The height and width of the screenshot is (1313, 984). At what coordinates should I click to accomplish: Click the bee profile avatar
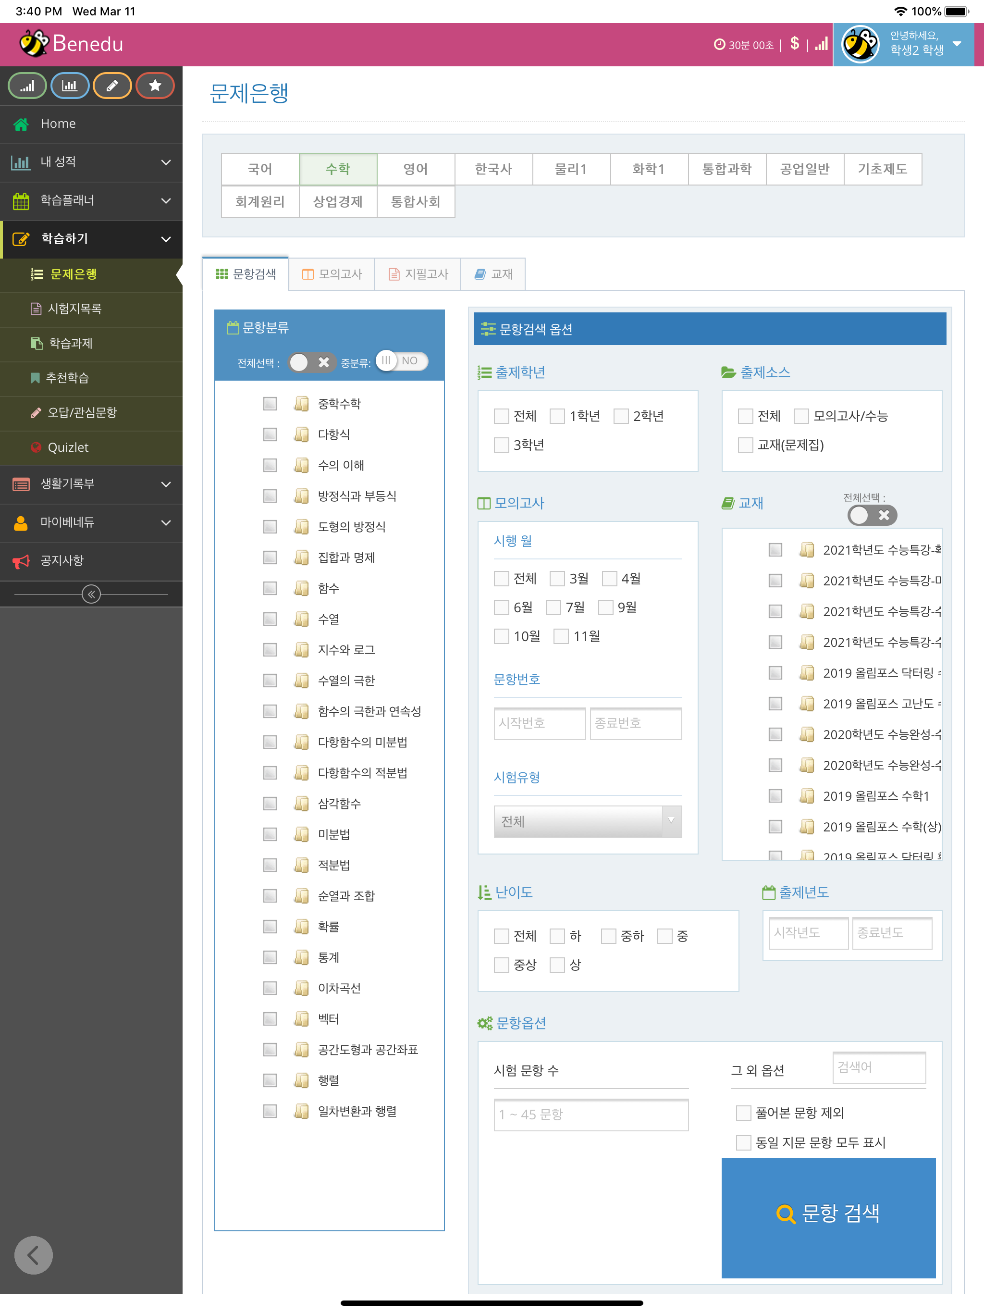[860, 44]
